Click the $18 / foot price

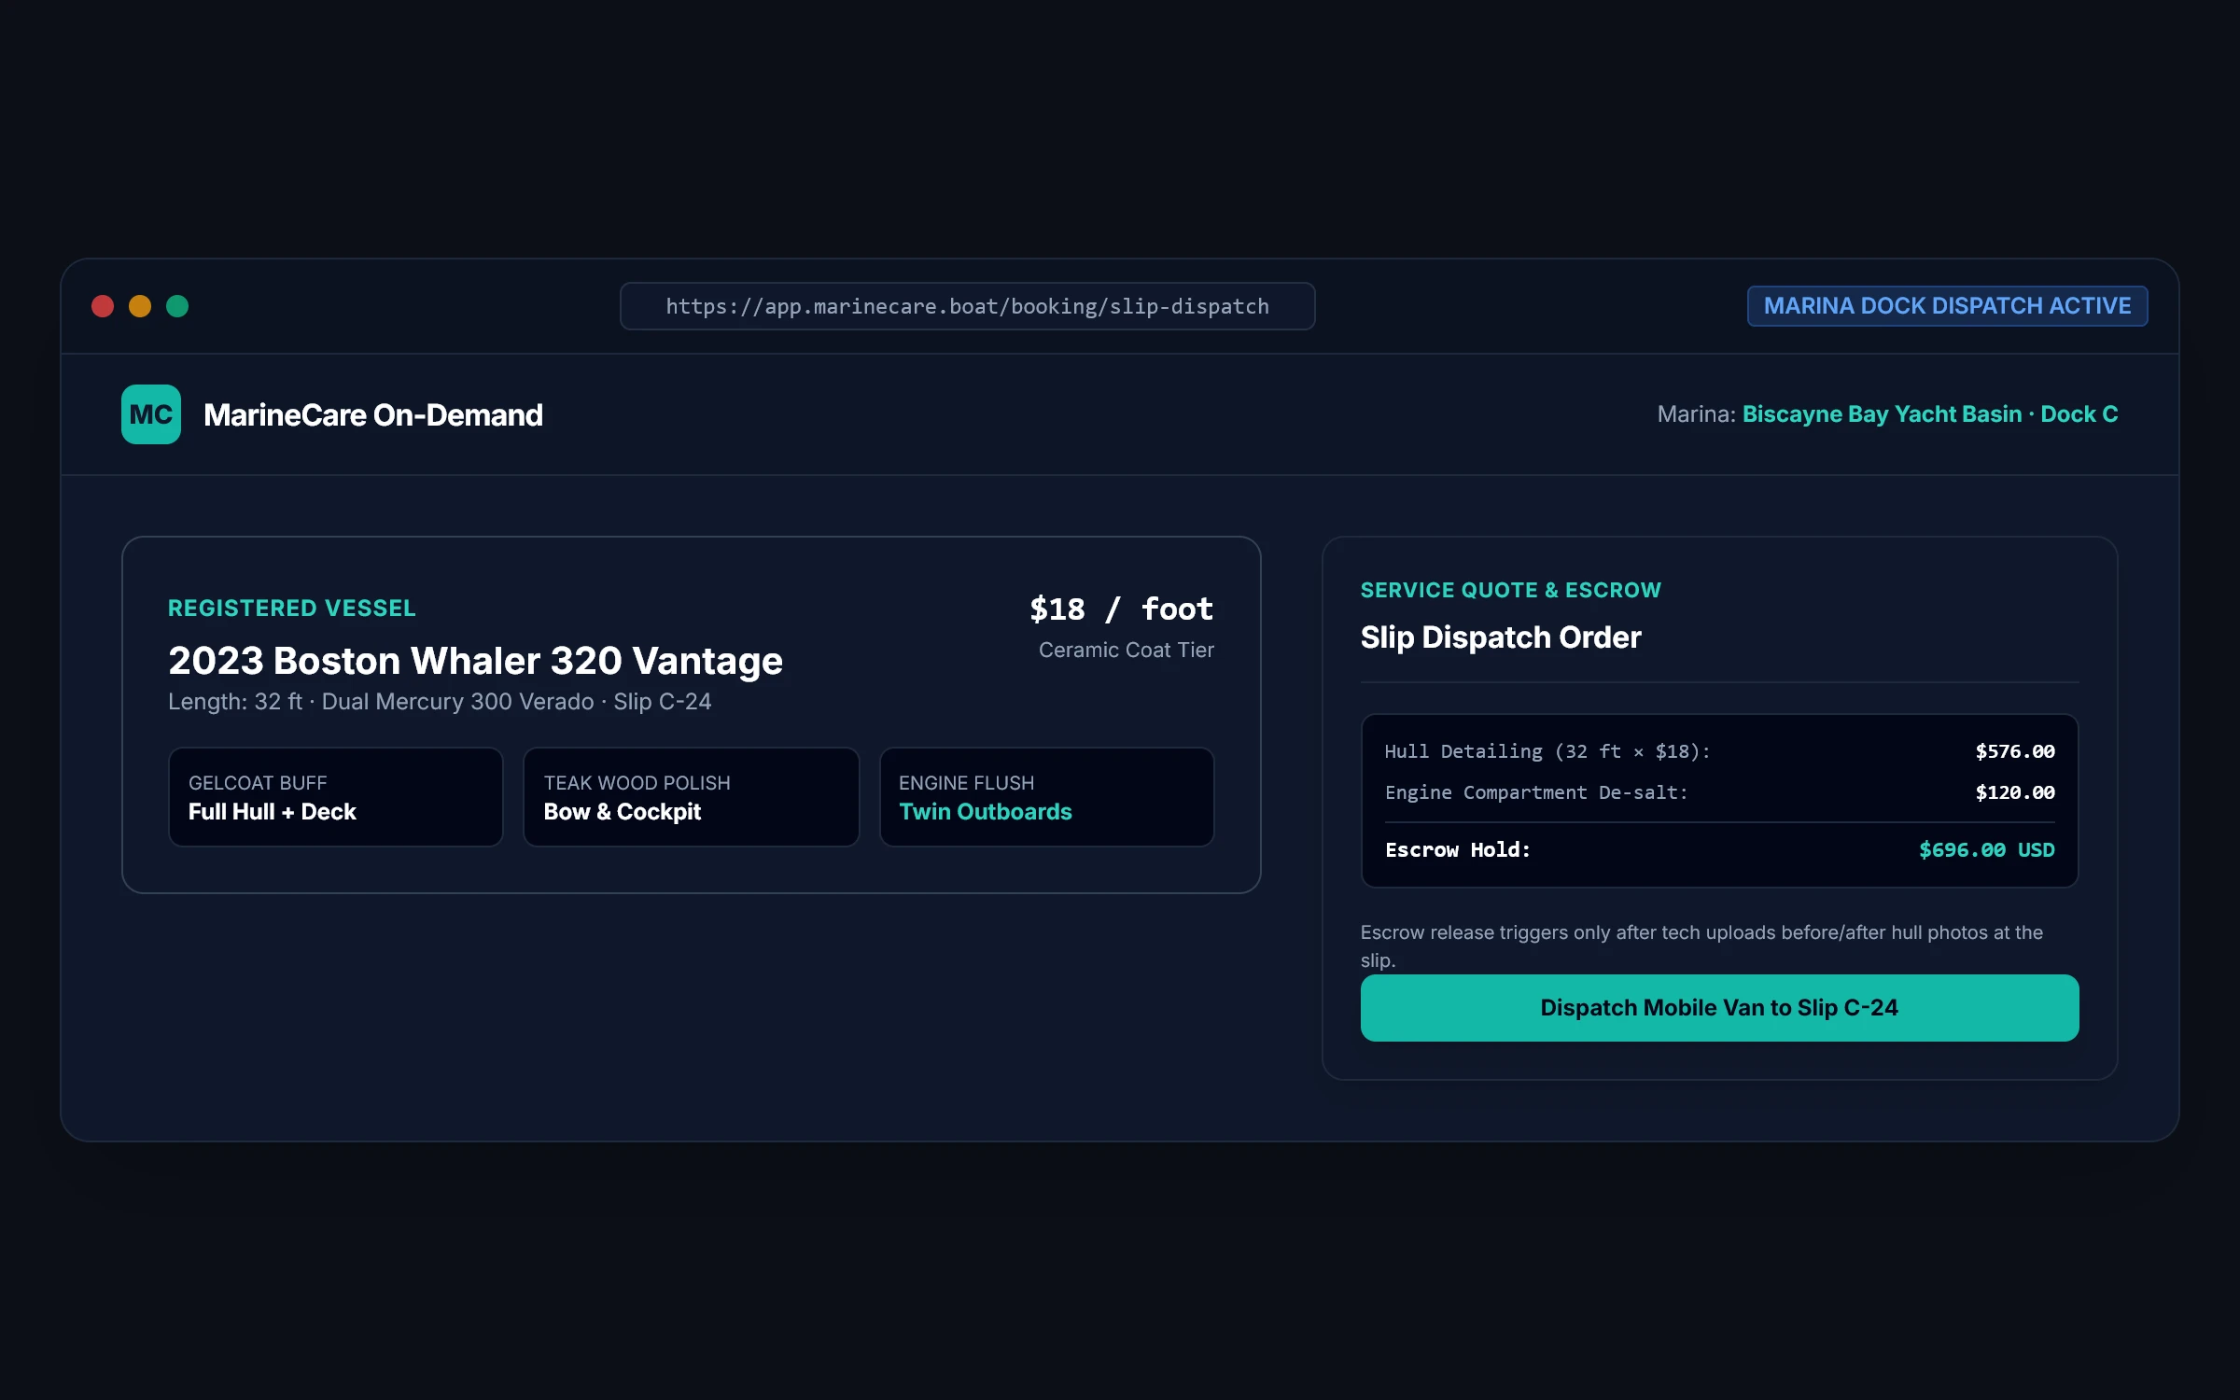[x=1121, y=609]
